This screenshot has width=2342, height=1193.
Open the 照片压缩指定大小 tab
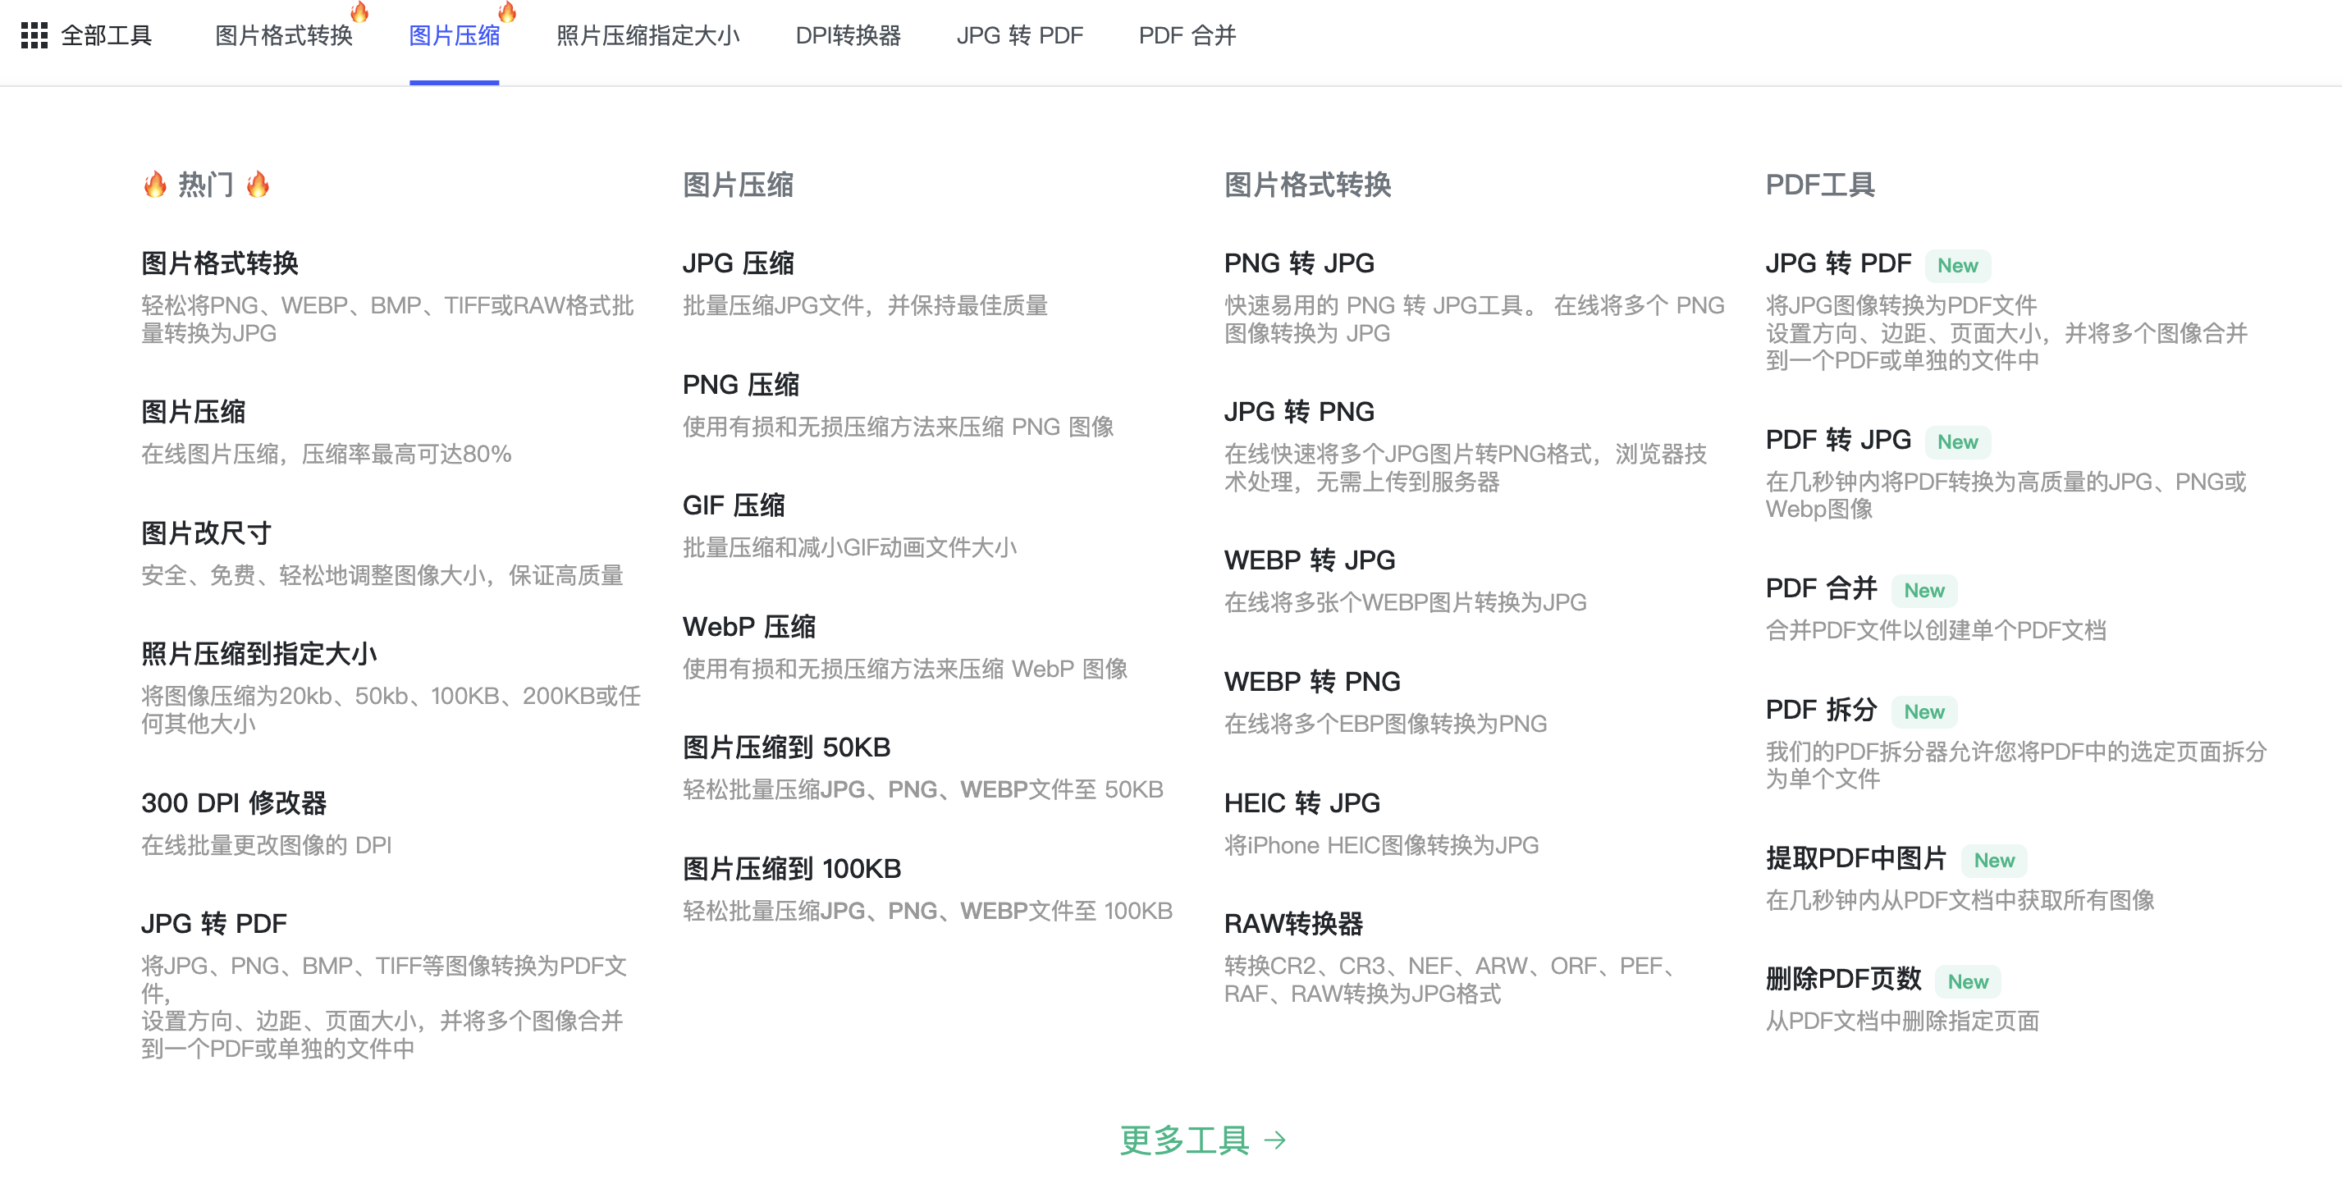[x=648, y=35]
